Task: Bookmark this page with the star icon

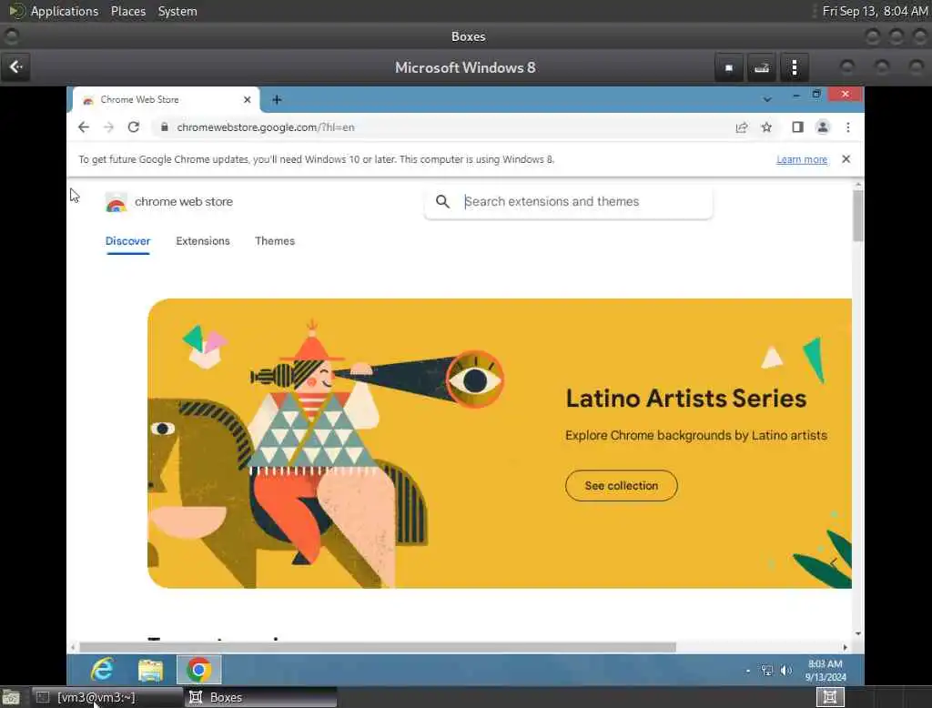Action: [766, 127]
